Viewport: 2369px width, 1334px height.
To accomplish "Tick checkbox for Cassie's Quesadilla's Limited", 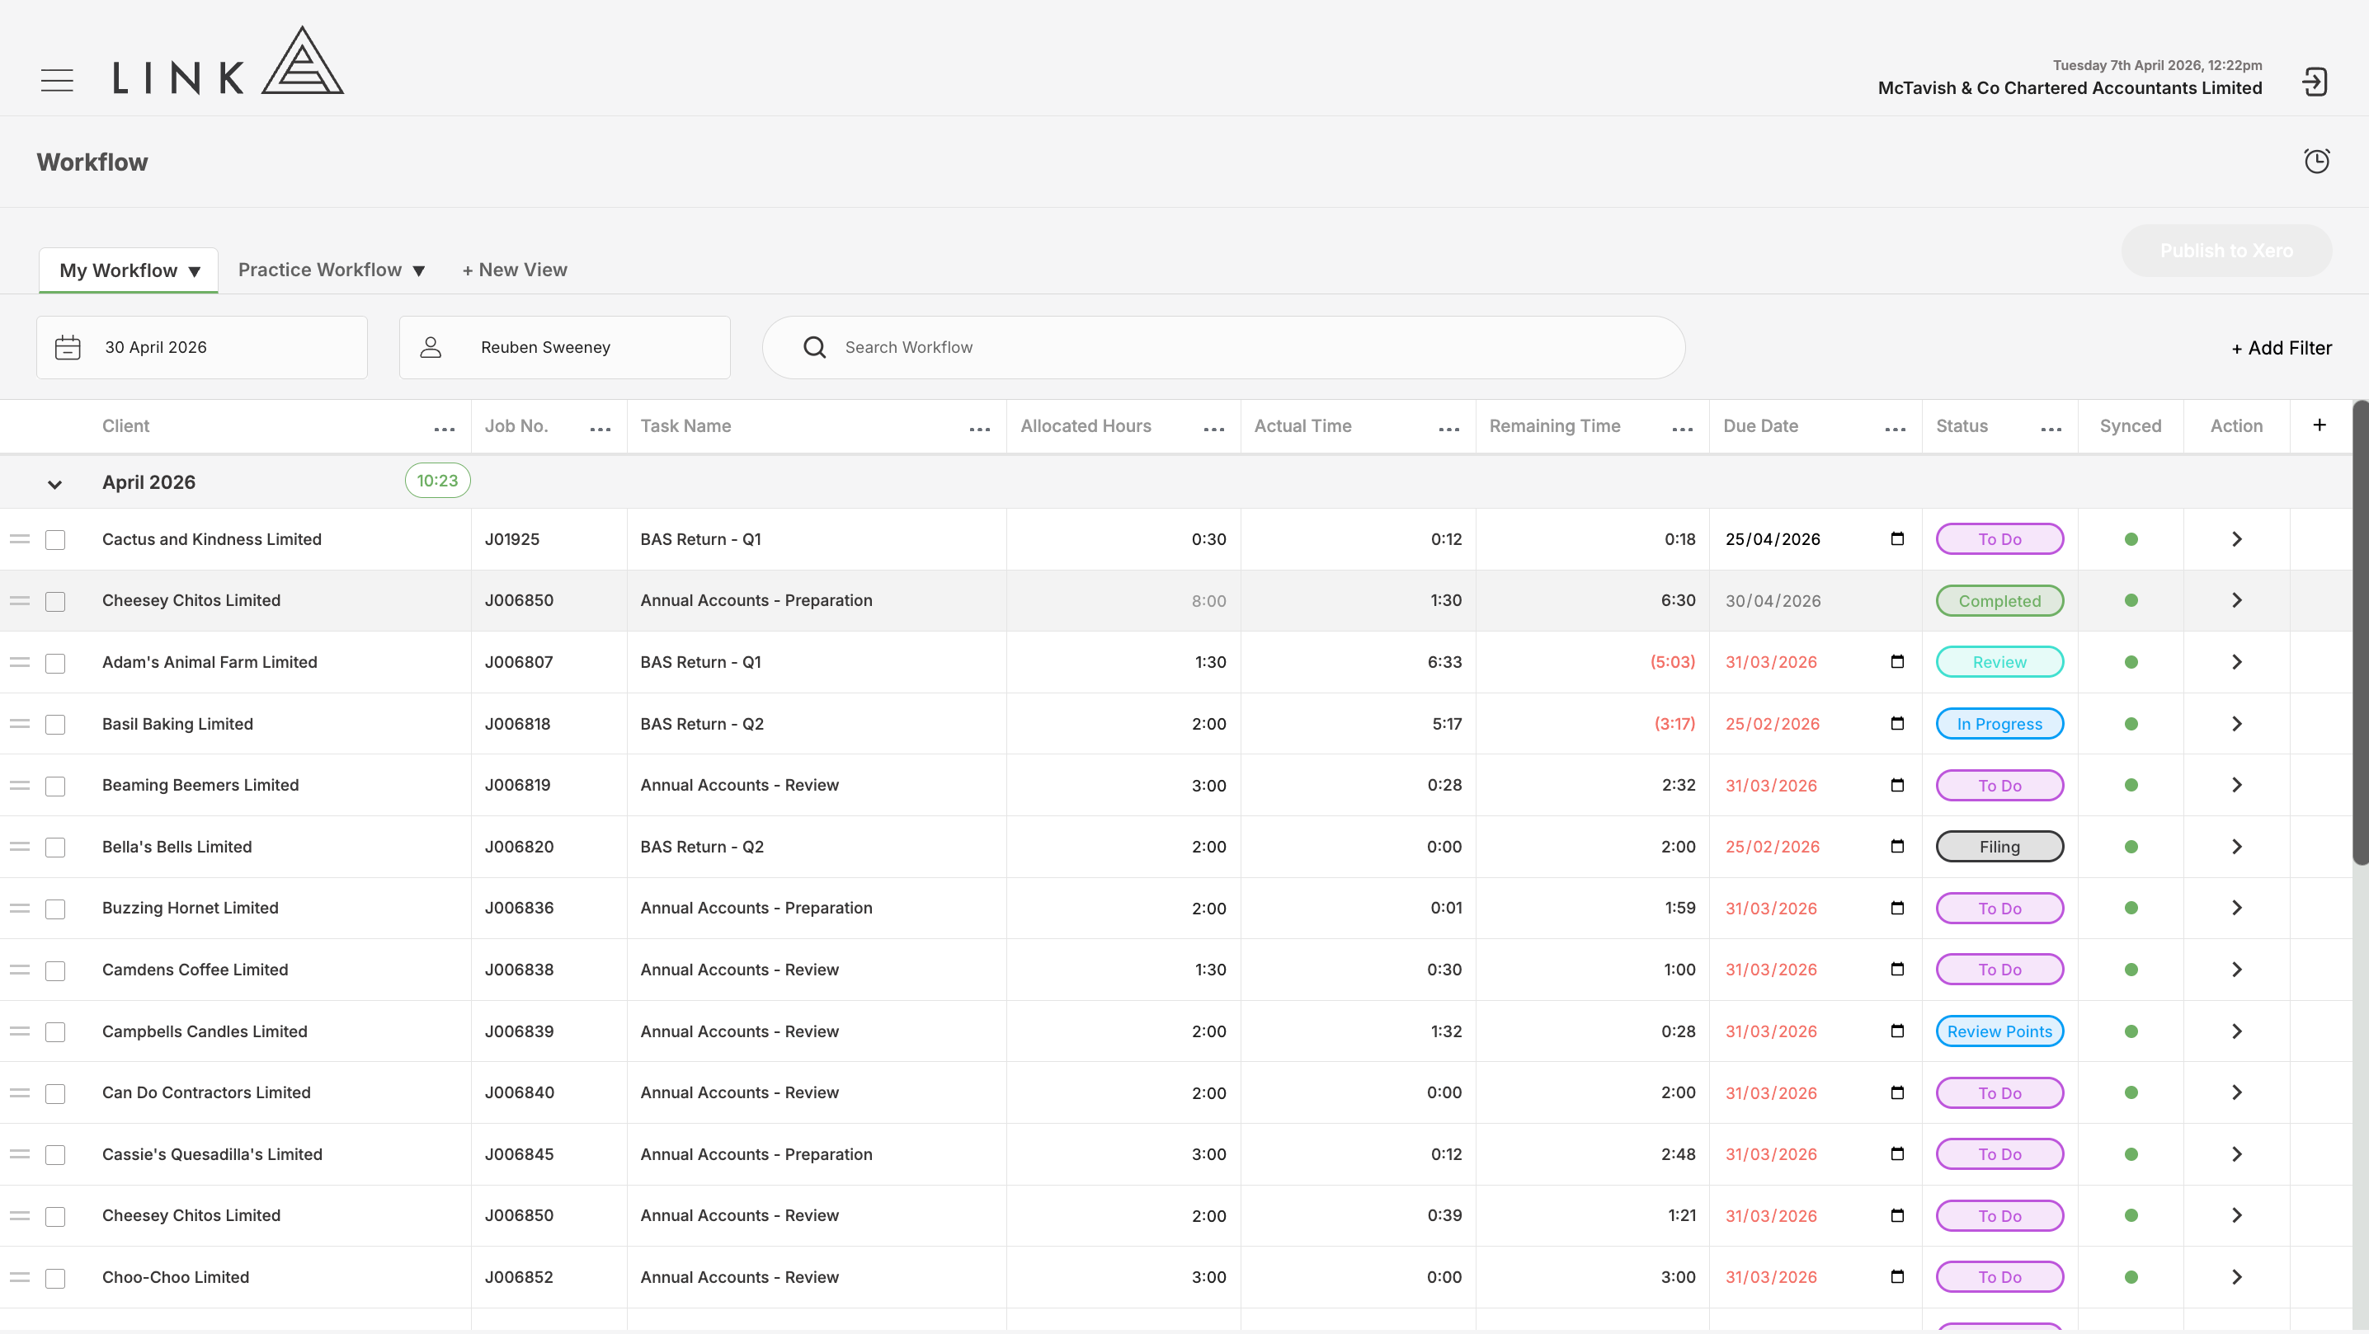I will [55, 1155].
